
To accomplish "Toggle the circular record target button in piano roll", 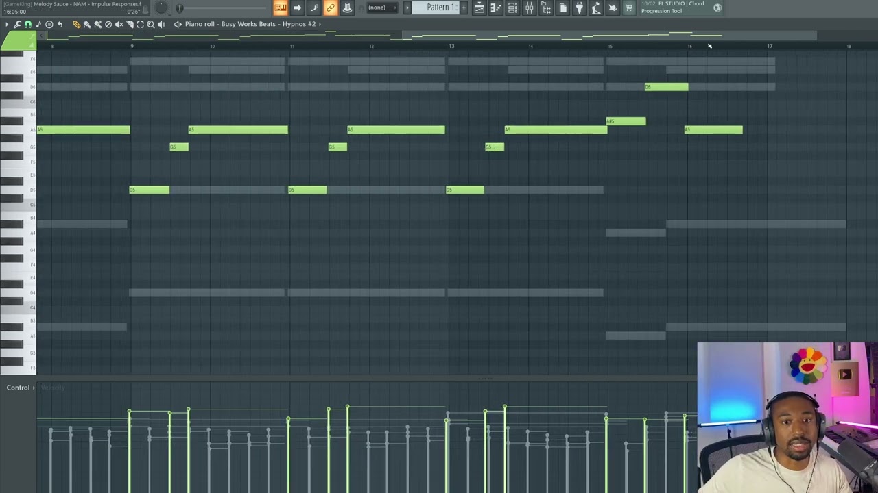I will [x=49, y=24].
